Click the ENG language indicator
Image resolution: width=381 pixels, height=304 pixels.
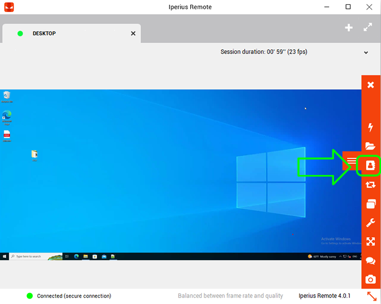(x=355, y=256)
